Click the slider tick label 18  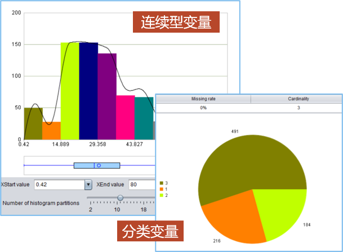pyautogui.click(x=144, y=210)
